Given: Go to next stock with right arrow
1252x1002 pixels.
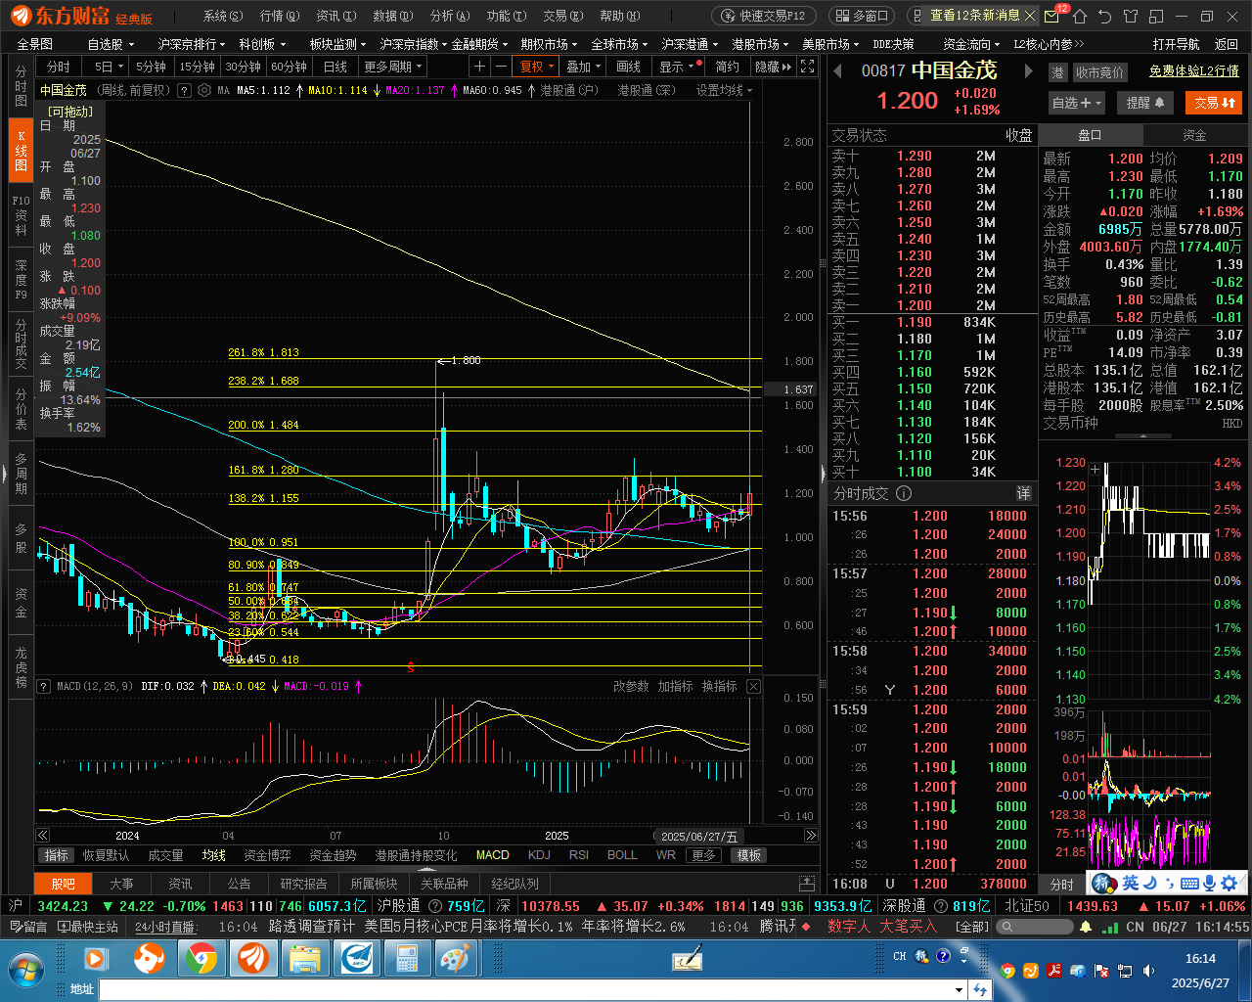Looking at the screenshot, I should click(x=1028, y=70).
